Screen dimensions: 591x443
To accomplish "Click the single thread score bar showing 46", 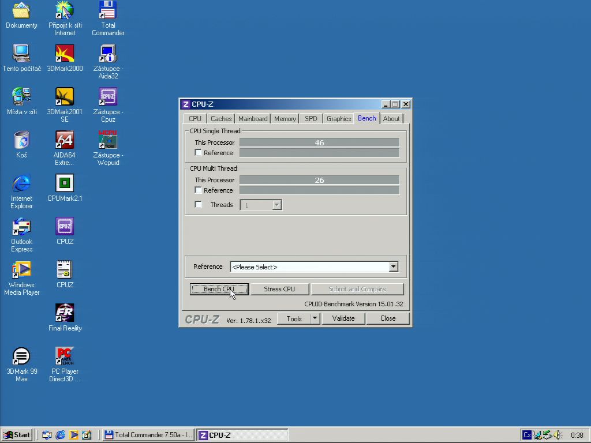I will click(319, 142).
